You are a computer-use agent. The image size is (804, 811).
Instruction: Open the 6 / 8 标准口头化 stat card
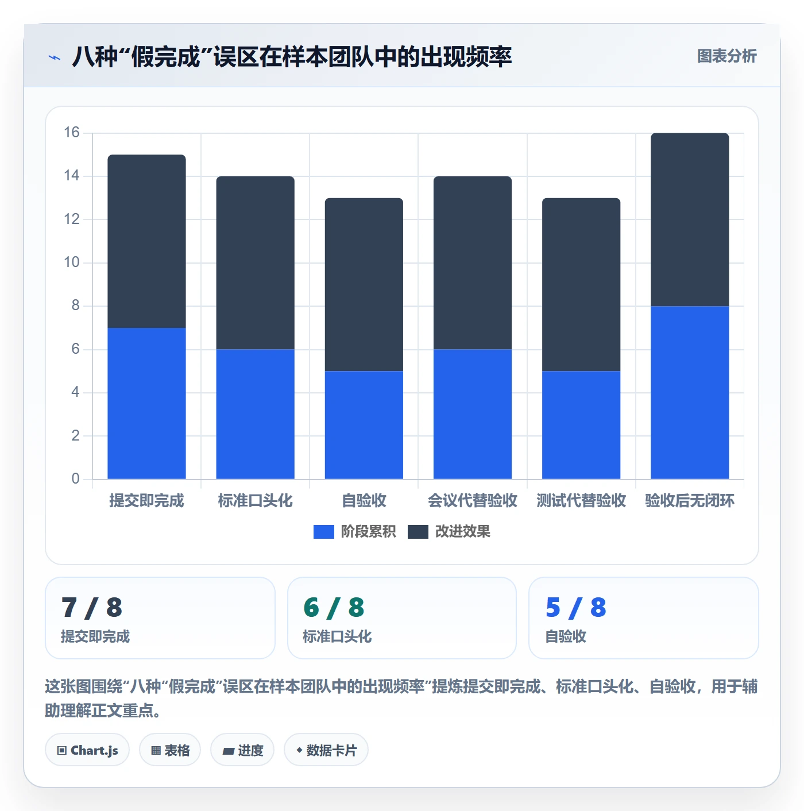pyautogui.click(x=402, y=618)
